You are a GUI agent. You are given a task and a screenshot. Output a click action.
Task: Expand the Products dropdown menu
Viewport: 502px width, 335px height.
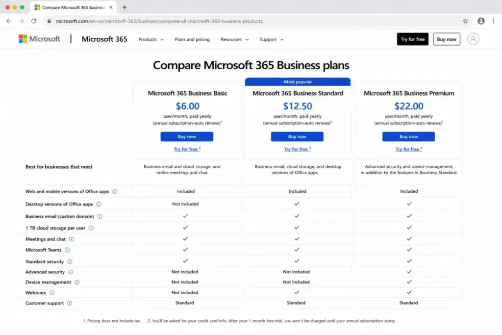(151, 39)
